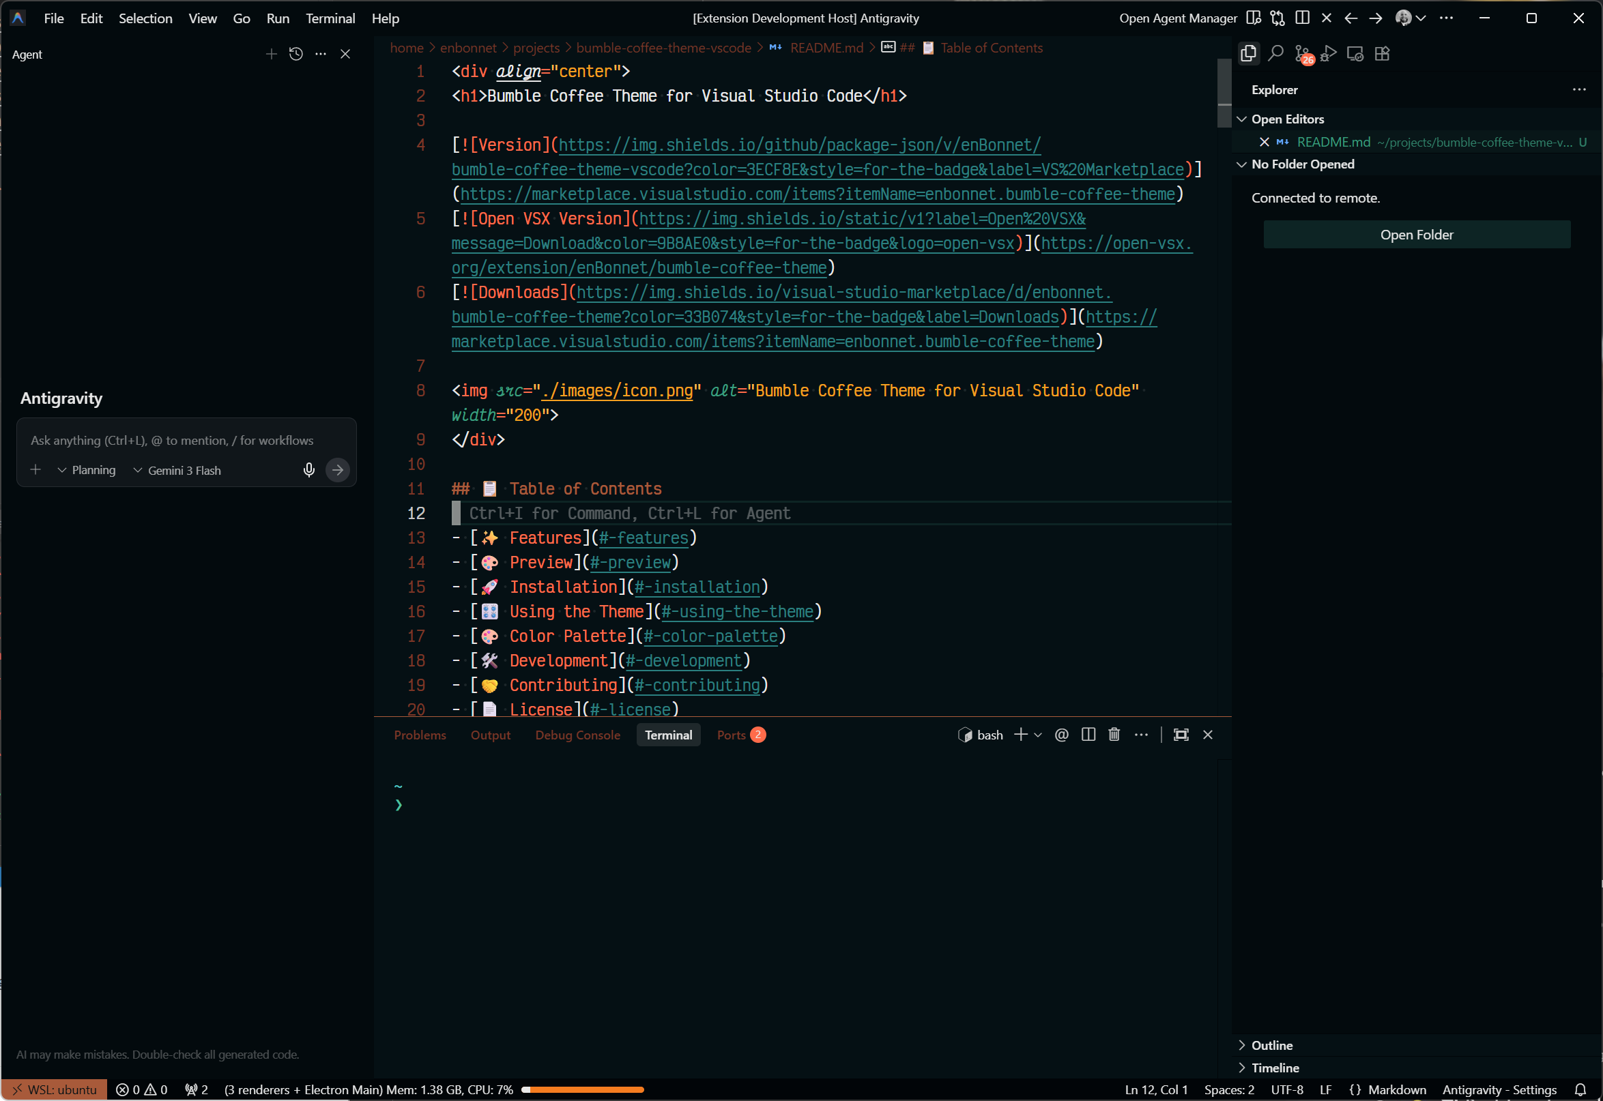Click the forwarded ports status item
This screenshot has width=1603, height=1101.
pos(197,1089)
